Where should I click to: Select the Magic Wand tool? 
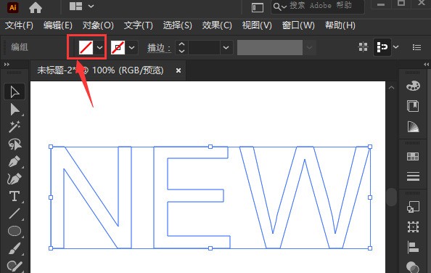(x=15, y=127)
